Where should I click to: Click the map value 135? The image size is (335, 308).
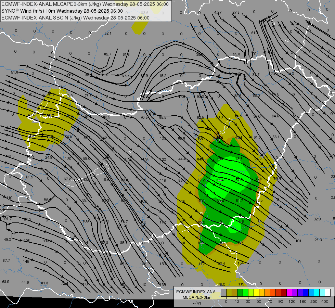click(163, 285)
